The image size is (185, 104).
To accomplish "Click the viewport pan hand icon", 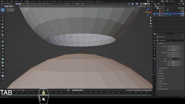I will 151,21.
